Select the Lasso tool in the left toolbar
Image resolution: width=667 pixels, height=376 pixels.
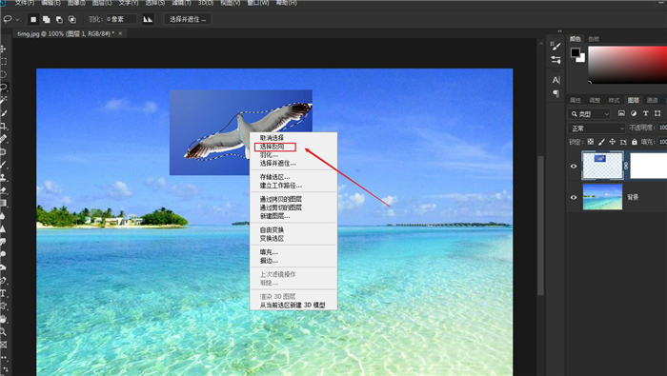pyautogui.click(x=4, y=87)
